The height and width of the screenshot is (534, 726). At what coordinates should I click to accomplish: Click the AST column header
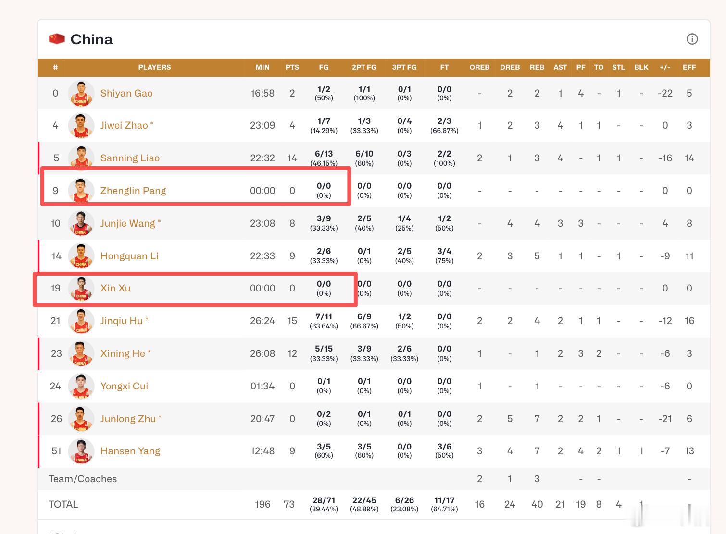click(560, 67)
